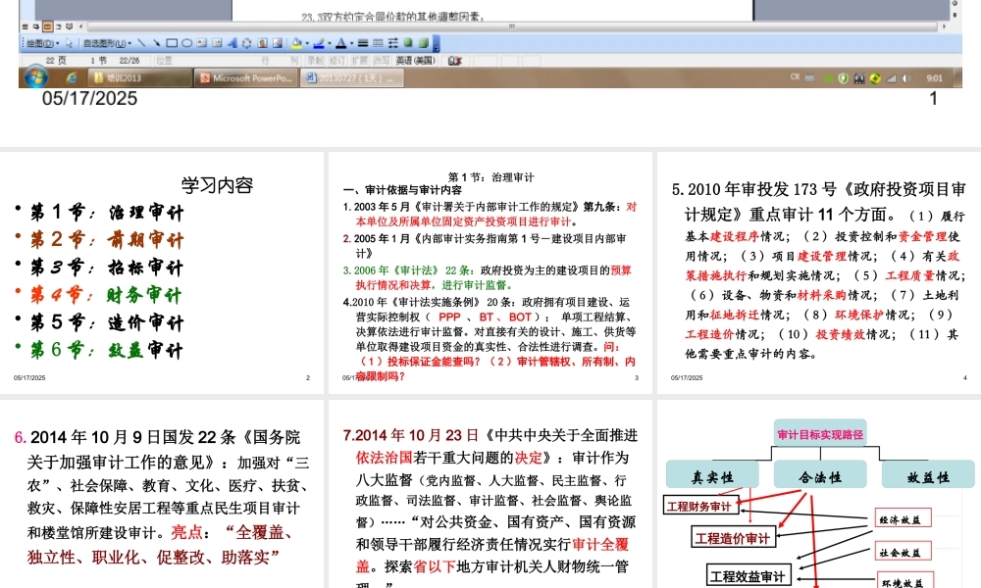This screenshot has height=588, width=981.
Task: Switch to Normal view button
Action: 25,26
